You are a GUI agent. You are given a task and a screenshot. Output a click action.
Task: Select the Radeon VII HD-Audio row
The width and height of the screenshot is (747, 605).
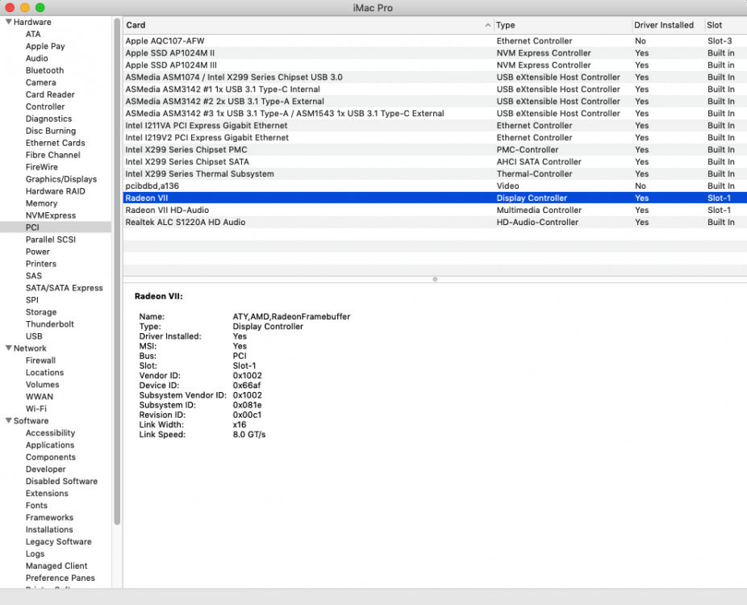[435, 210]
